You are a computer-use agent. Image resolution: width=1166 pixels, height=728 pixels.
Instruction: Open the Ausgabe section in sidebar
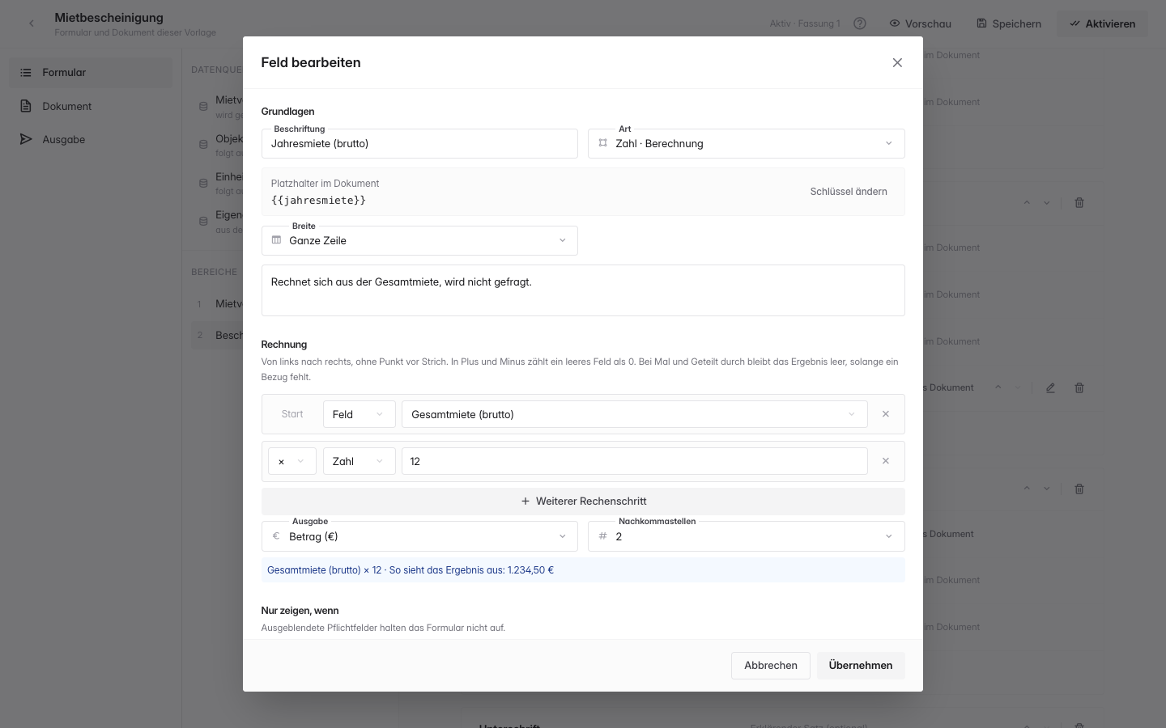pos(91,139)
